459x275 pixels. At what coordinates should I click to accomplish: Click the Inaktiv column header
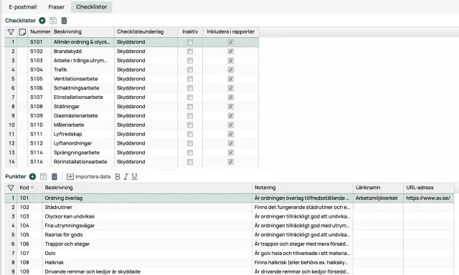point(190,32)
